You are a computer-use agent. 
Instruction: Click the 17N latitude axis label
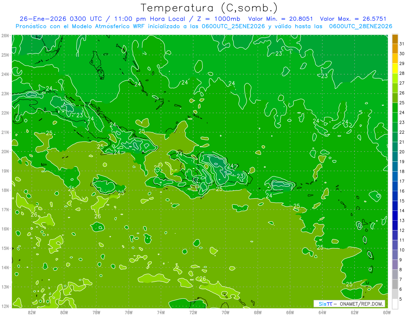[5, 209]
